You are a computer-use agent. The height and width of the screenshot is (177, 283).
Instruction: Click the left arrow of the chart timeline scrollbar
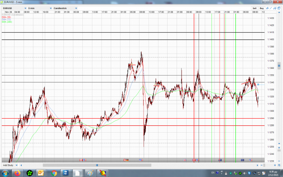pos(21,165)
